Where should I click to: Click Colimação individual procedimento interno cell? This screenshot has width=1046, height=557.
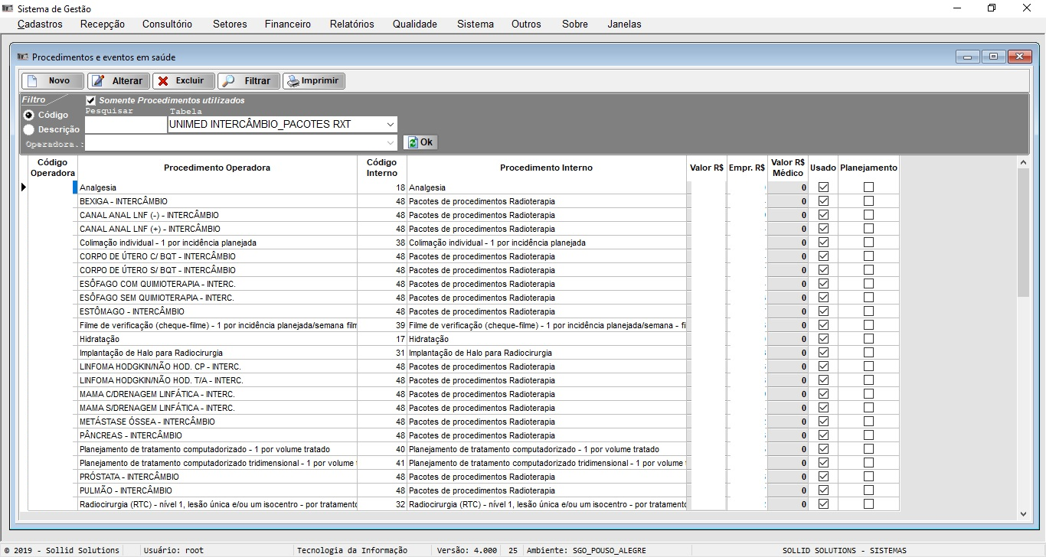(547, 243)
